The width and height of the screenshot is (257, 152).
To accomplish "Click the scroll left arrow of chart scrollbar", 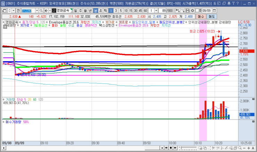I will point(3,148).
